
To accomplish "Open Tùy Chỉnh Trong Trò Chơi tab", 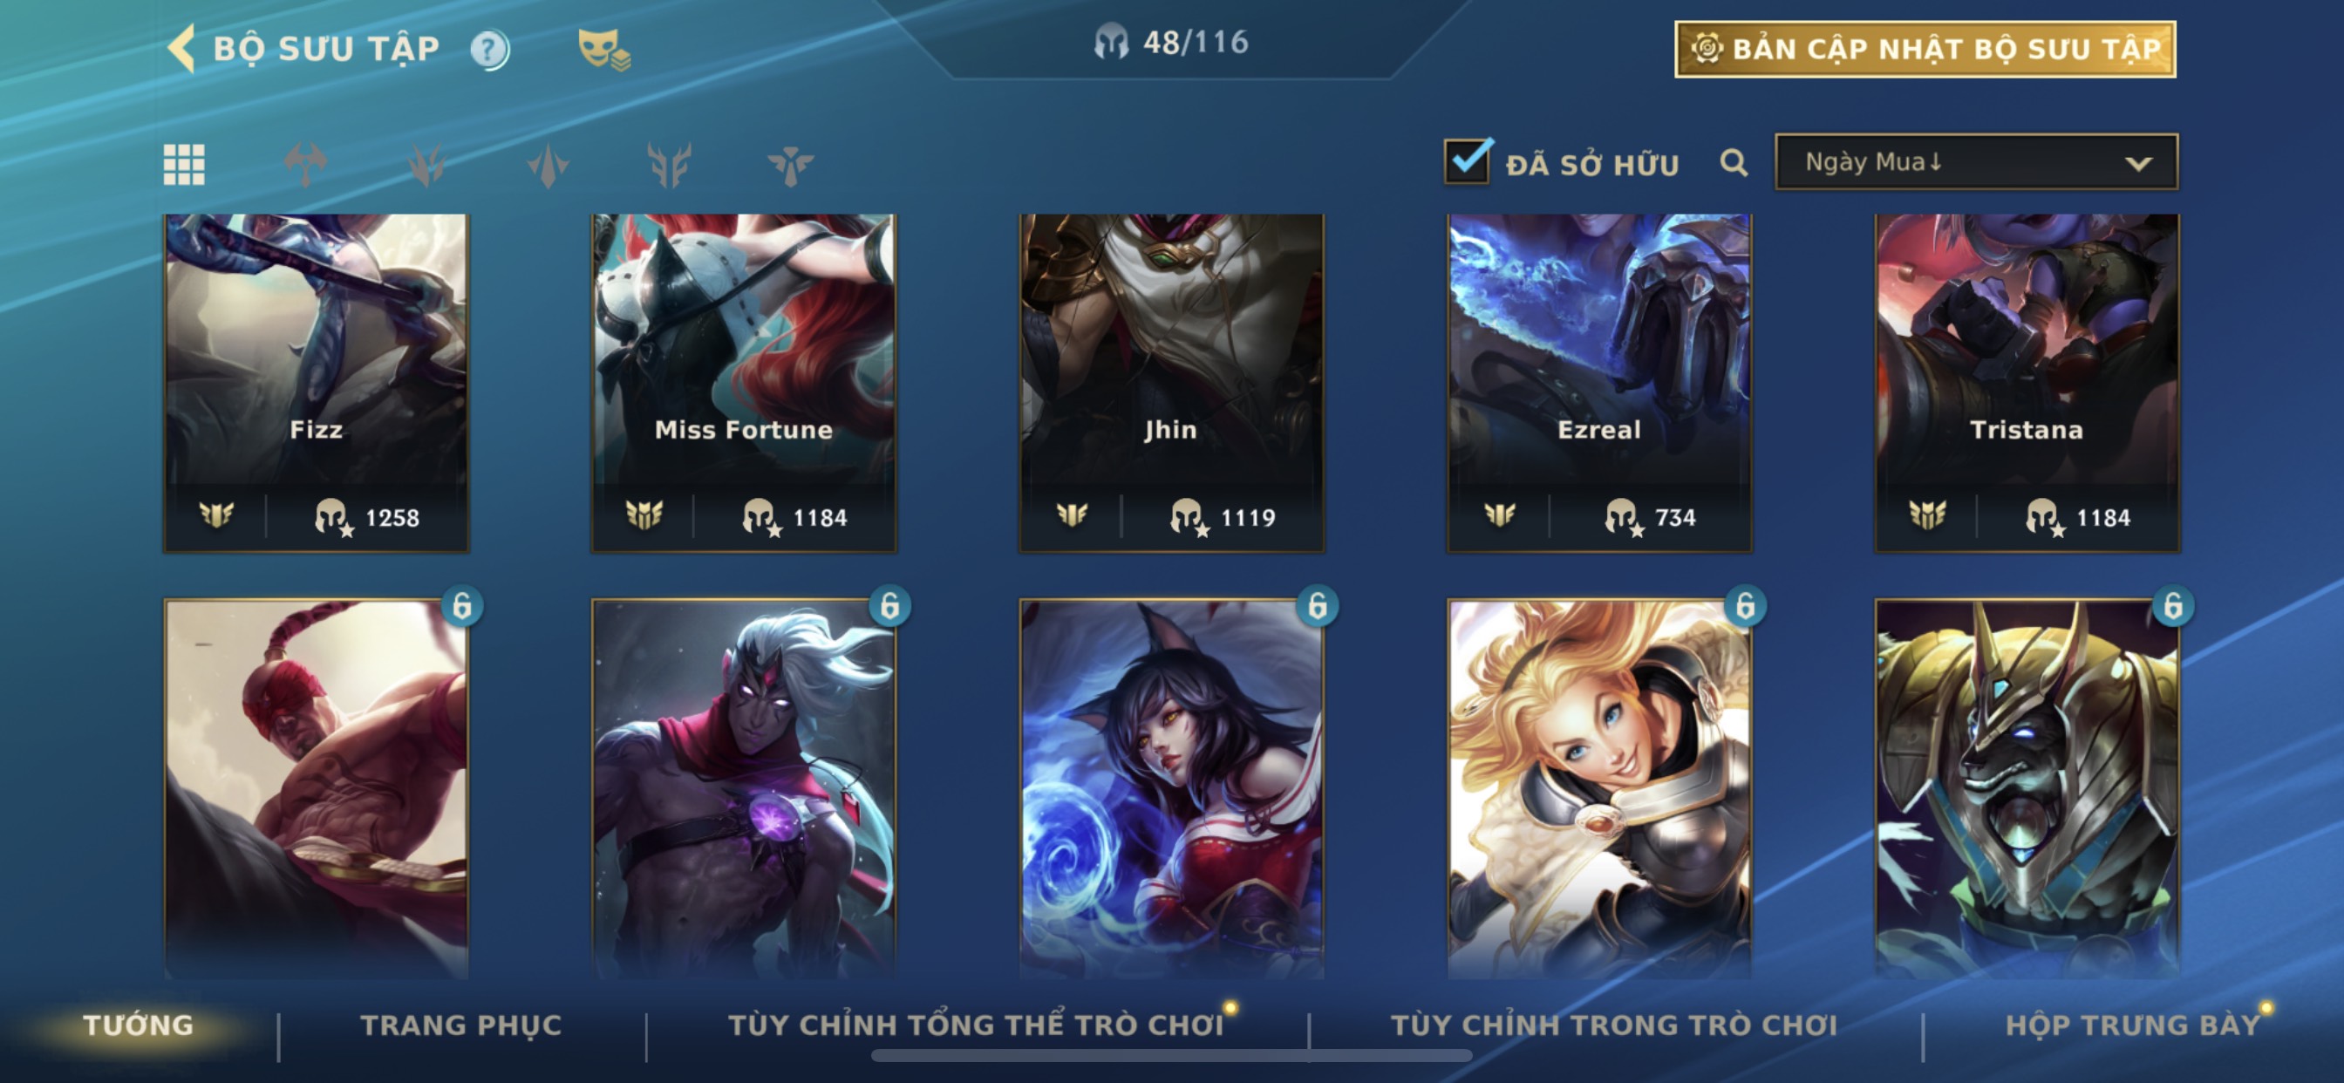I will 1613,1025.
